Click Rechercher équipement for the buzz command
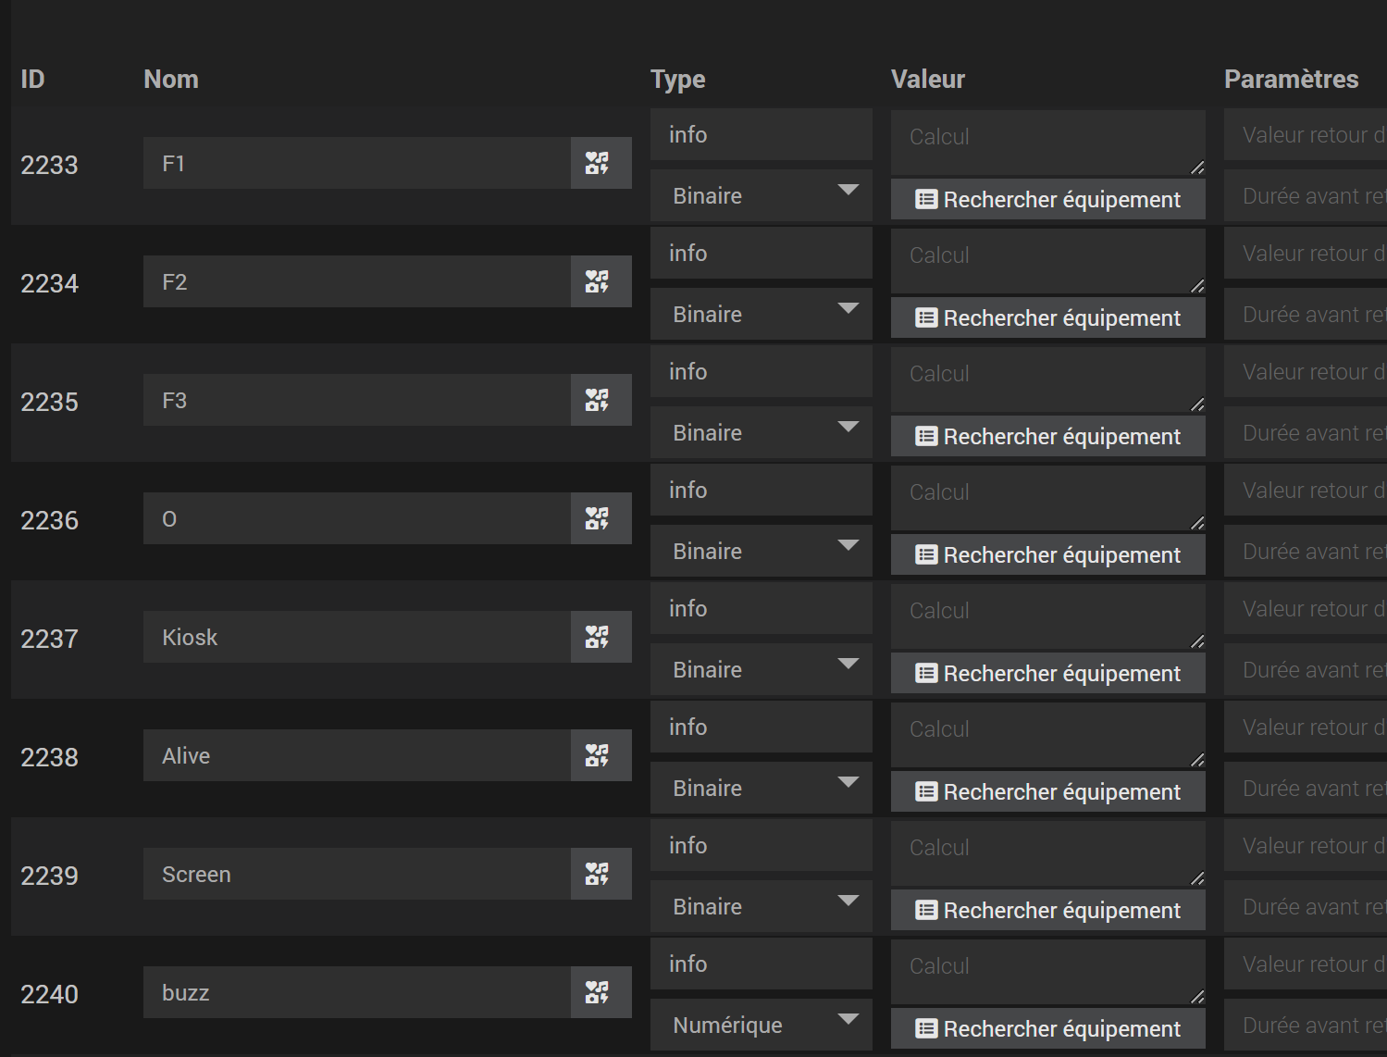The image size is (1387, 1057). point(1047,1029)
